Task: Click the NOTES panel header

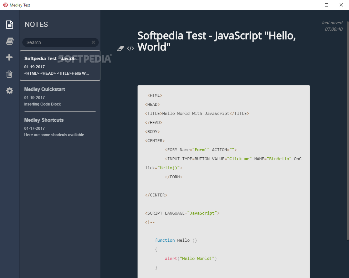Action: pos(36,24)
